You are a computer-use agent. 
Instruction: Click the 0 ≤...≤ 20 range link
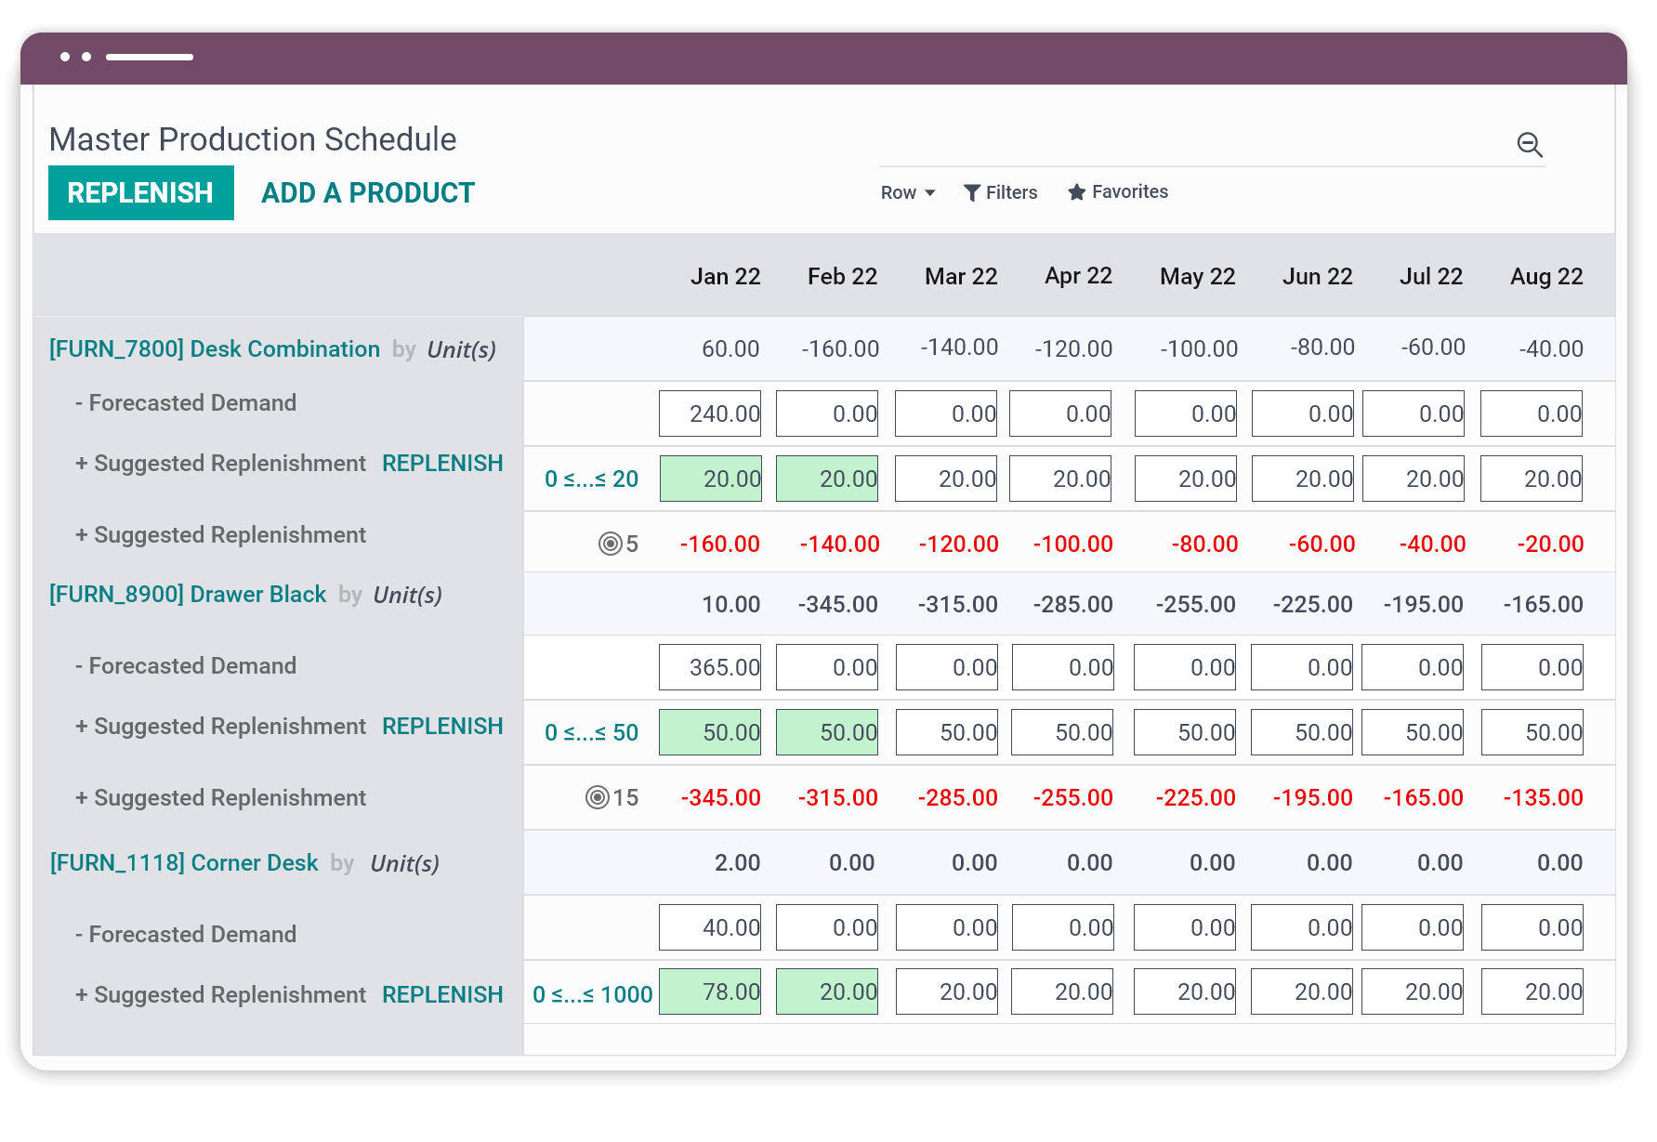coord(591,479)
